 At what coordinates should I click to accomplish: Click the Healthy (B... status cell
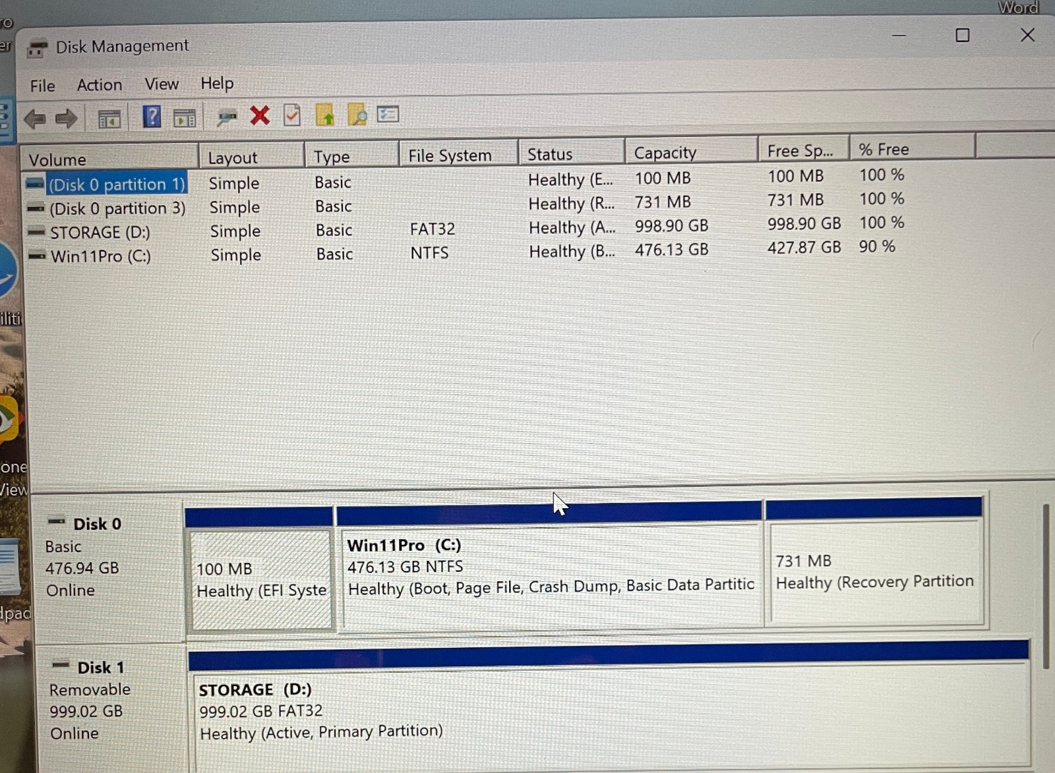click(572, 252)
